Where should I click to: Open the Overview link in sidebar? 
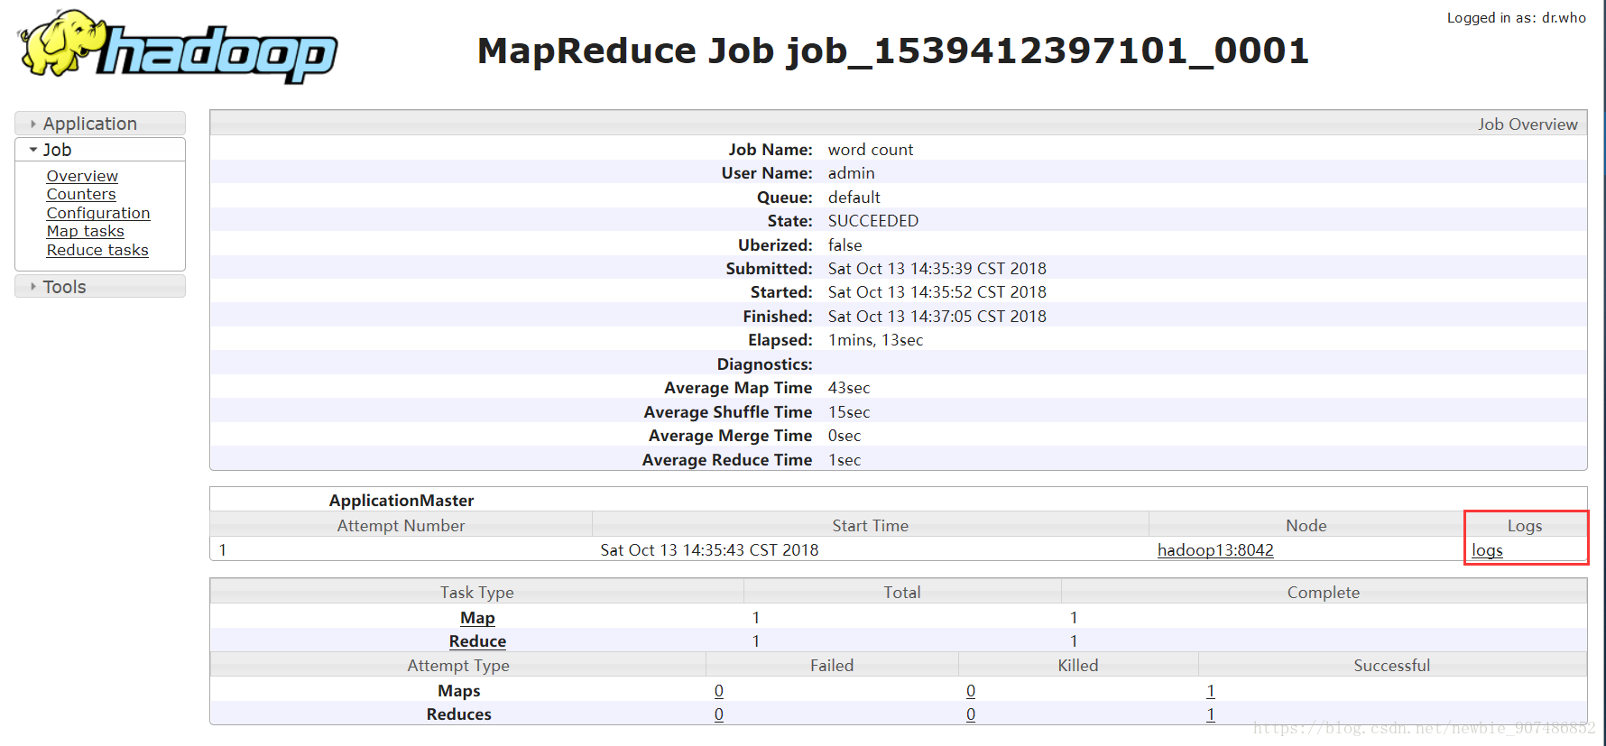82,176
